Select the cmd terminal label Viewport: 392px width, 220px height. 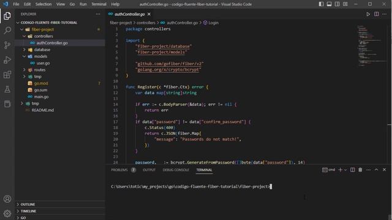click(329, 170)
